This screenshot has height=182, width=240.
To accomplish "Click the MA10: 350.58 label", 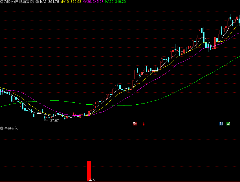I will tap(71, 2).
